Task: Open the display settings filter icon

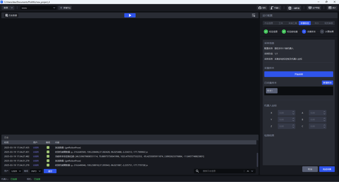Action: point(253,15)
